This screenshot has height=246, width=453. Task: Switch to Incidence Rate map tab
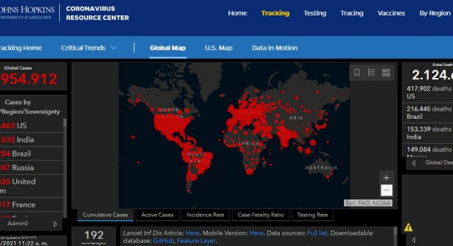[x=205, y=215]
